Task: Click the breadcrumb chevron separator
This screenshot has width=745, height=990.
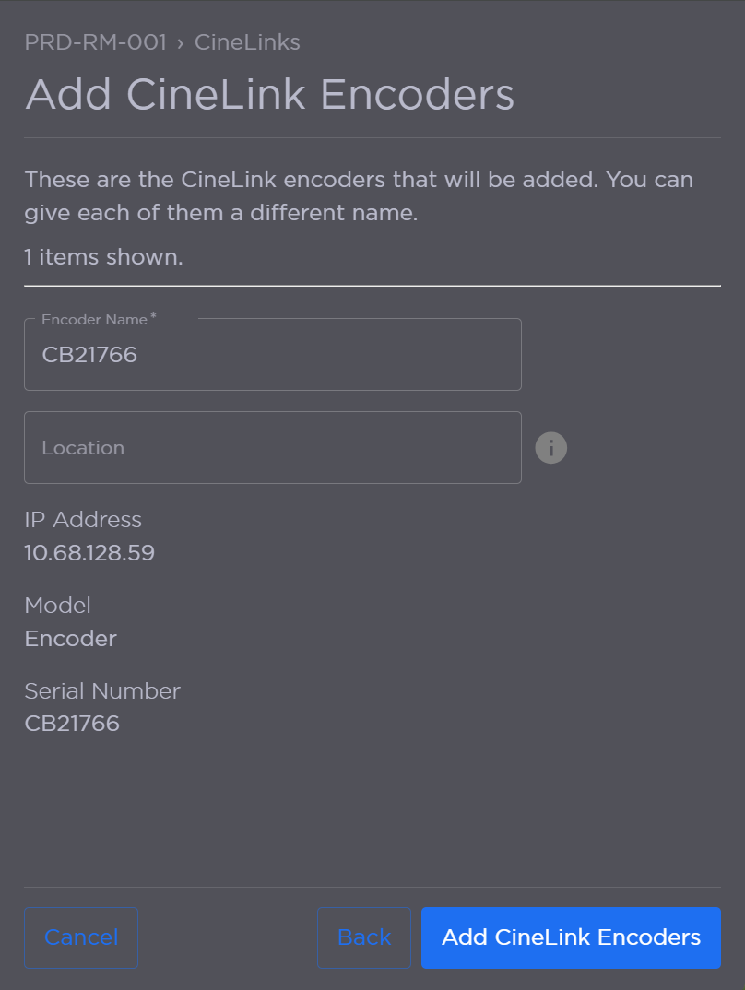Action: 179,42
